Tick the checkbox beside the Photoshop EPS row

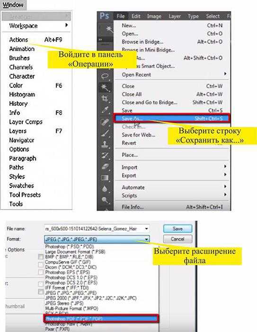coord(41,272)
